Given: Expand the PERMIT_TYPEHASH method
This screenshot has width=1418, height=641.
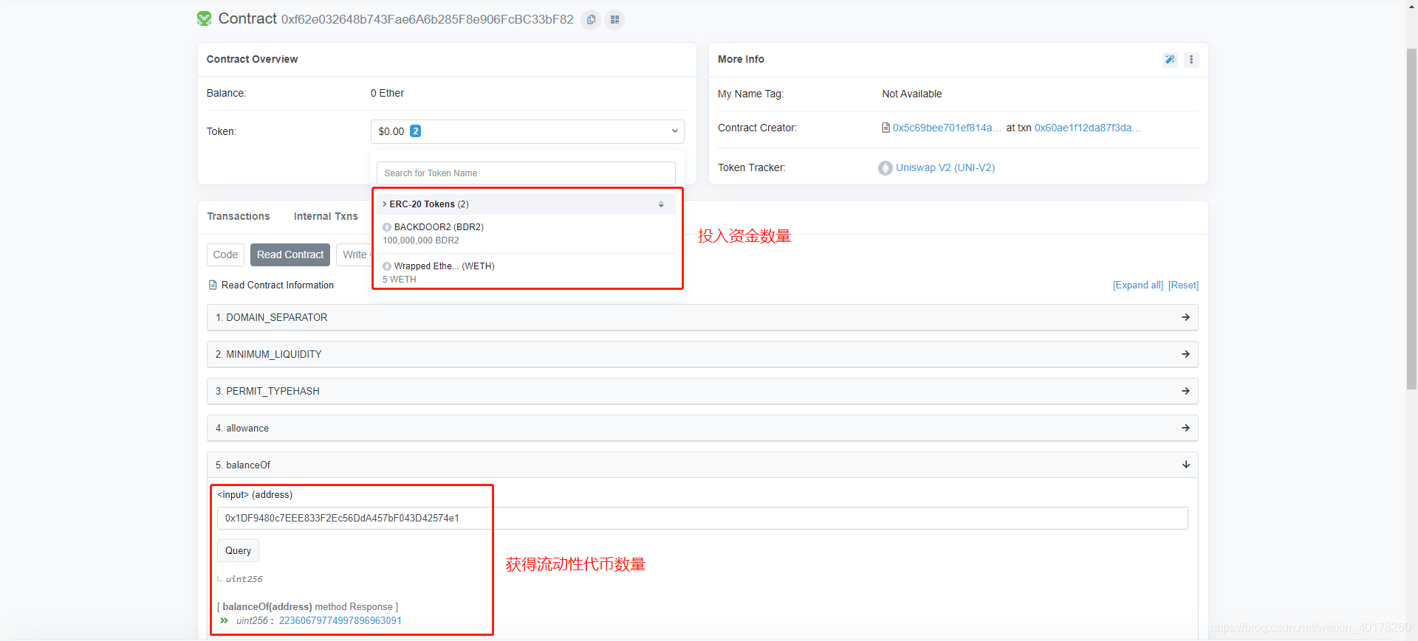Looking at the screenshot, I should 702,391.
